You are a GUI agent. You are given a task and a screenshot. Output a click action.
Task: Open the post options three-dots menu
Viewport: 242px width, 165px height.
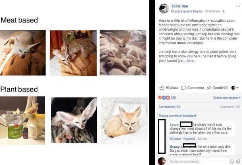click(237, 6)
